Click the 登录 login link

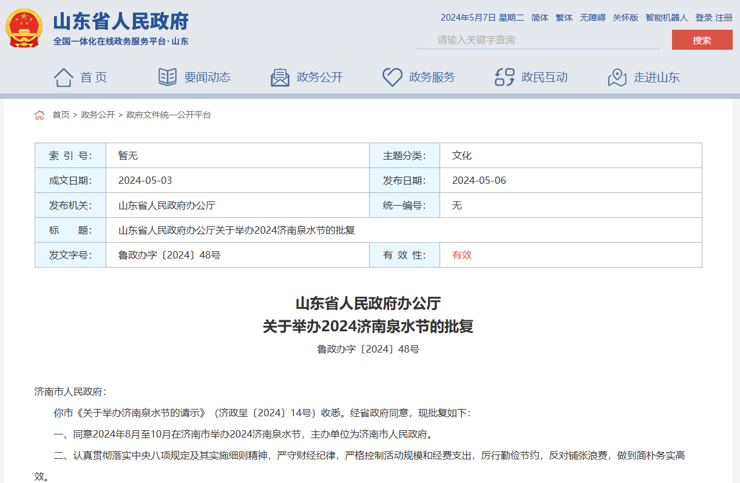[x=704, y=18]
